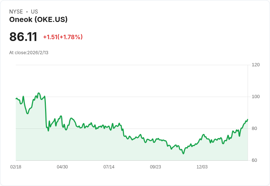Select the 12/03 date axis label
The width and height of the screenshot is (270, 186).
(202, 167)
